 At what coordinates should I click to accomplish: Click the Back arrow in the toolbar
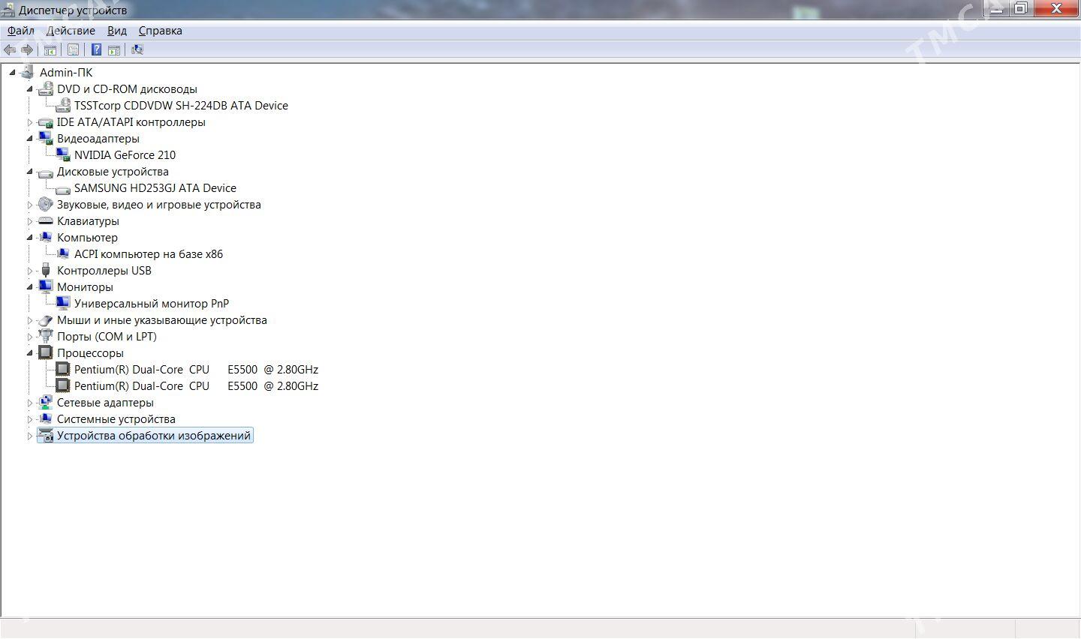point(10,49)
